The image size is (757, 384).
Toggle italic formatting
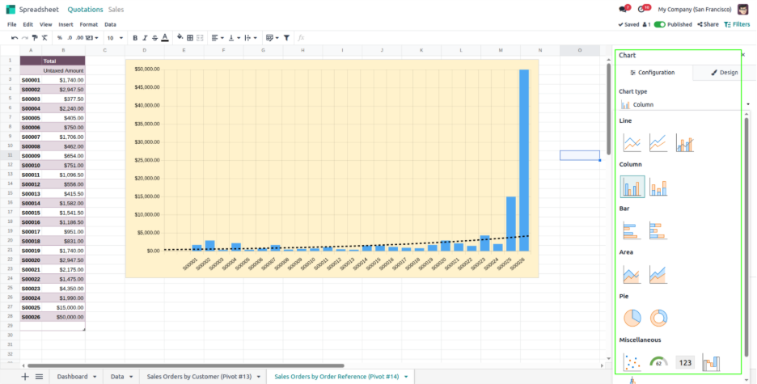coord(145,38)
